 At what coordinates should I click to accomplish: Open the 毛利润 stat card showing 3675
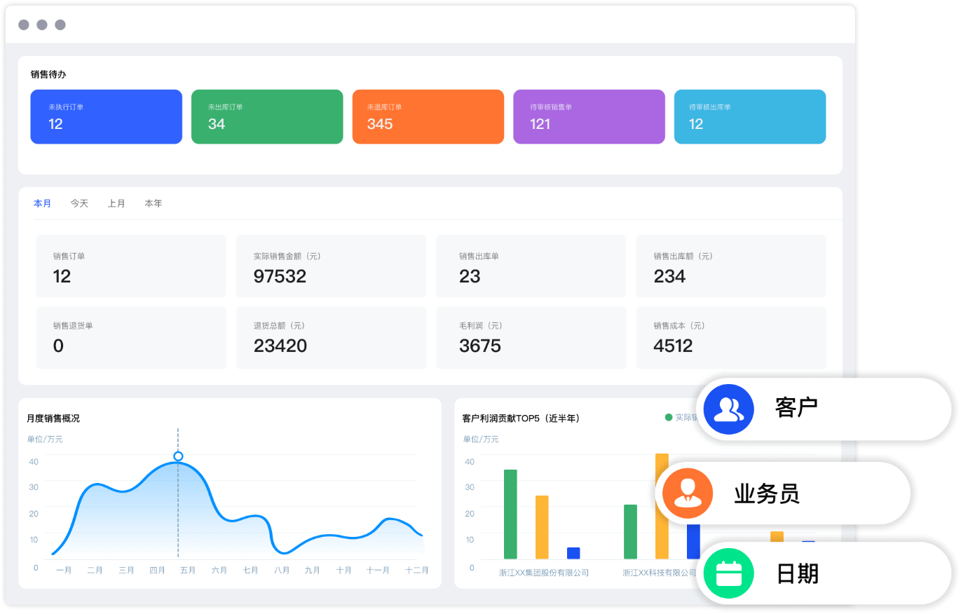click(x=531, y=337)
